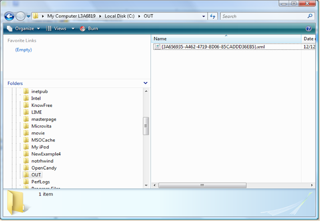Click the folder tree scroll up arrow
The height and width of the screenshot is (221, 320).
pos(146,91)
